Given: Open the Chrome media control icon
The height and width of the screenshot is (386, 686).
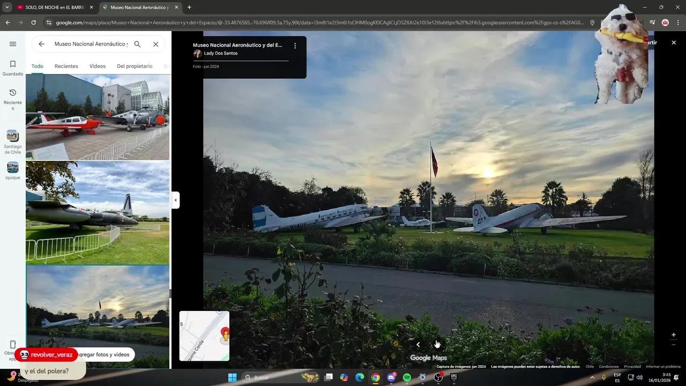Looking at the screenshot, I should 652,23.
